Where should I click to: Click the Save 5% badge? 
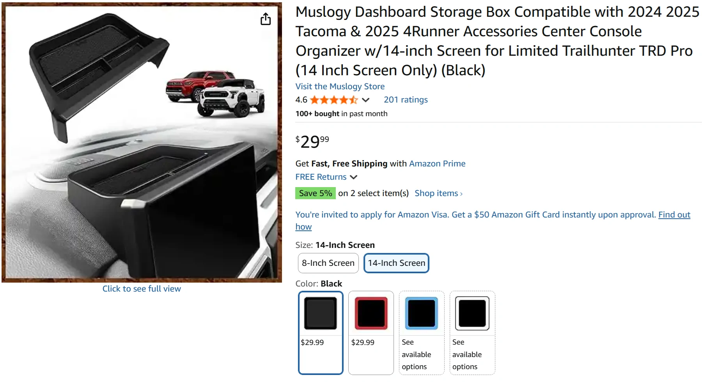315,193
